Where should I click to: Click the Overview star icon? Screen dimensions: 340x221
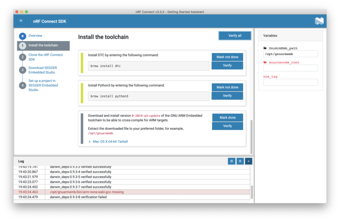22,36
